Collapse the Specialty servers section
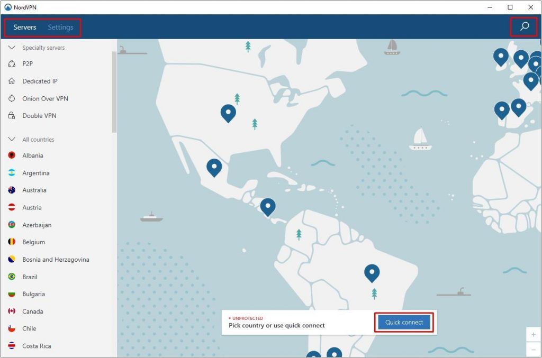 [11, 47]
